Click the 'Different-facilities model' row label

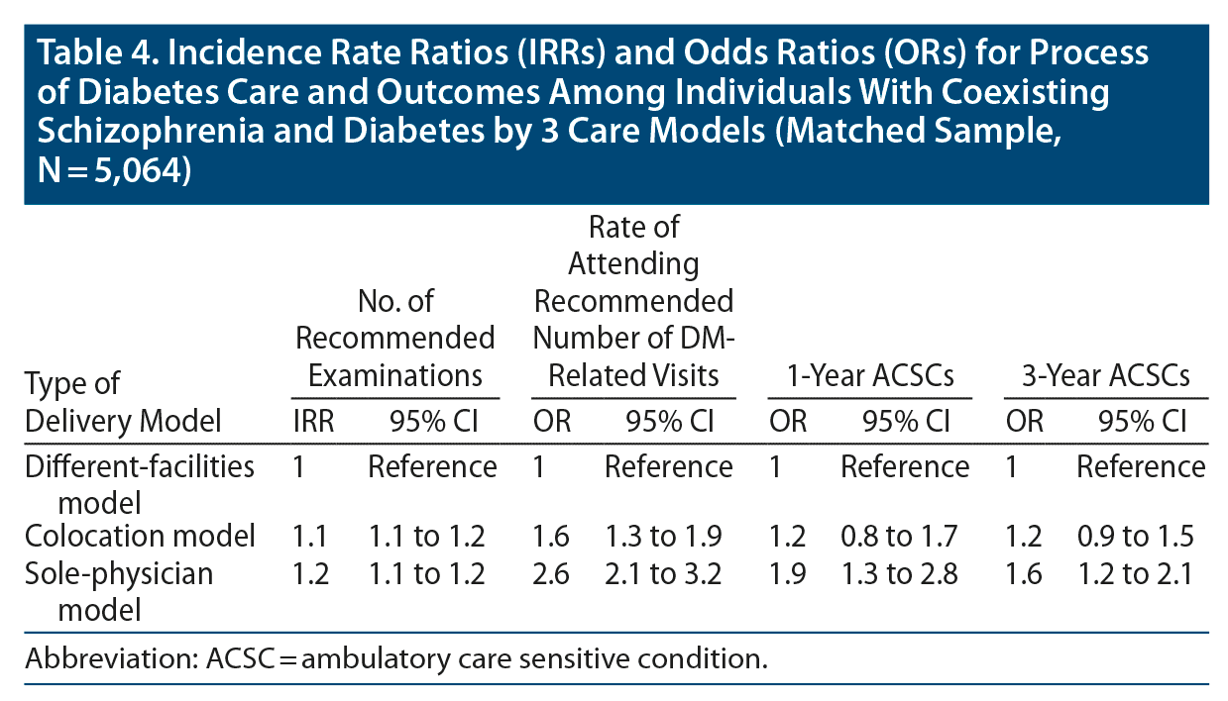tap(138, 483)
